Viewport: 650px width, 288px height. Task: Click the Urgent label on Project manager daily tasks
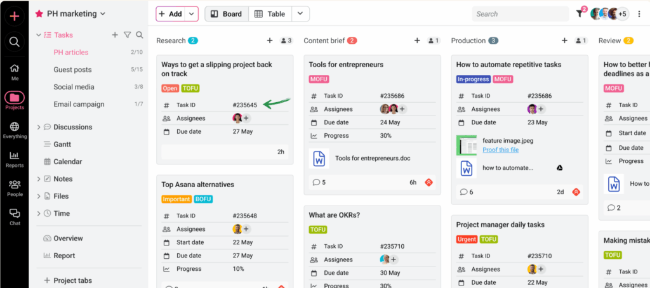click(467, 239)
